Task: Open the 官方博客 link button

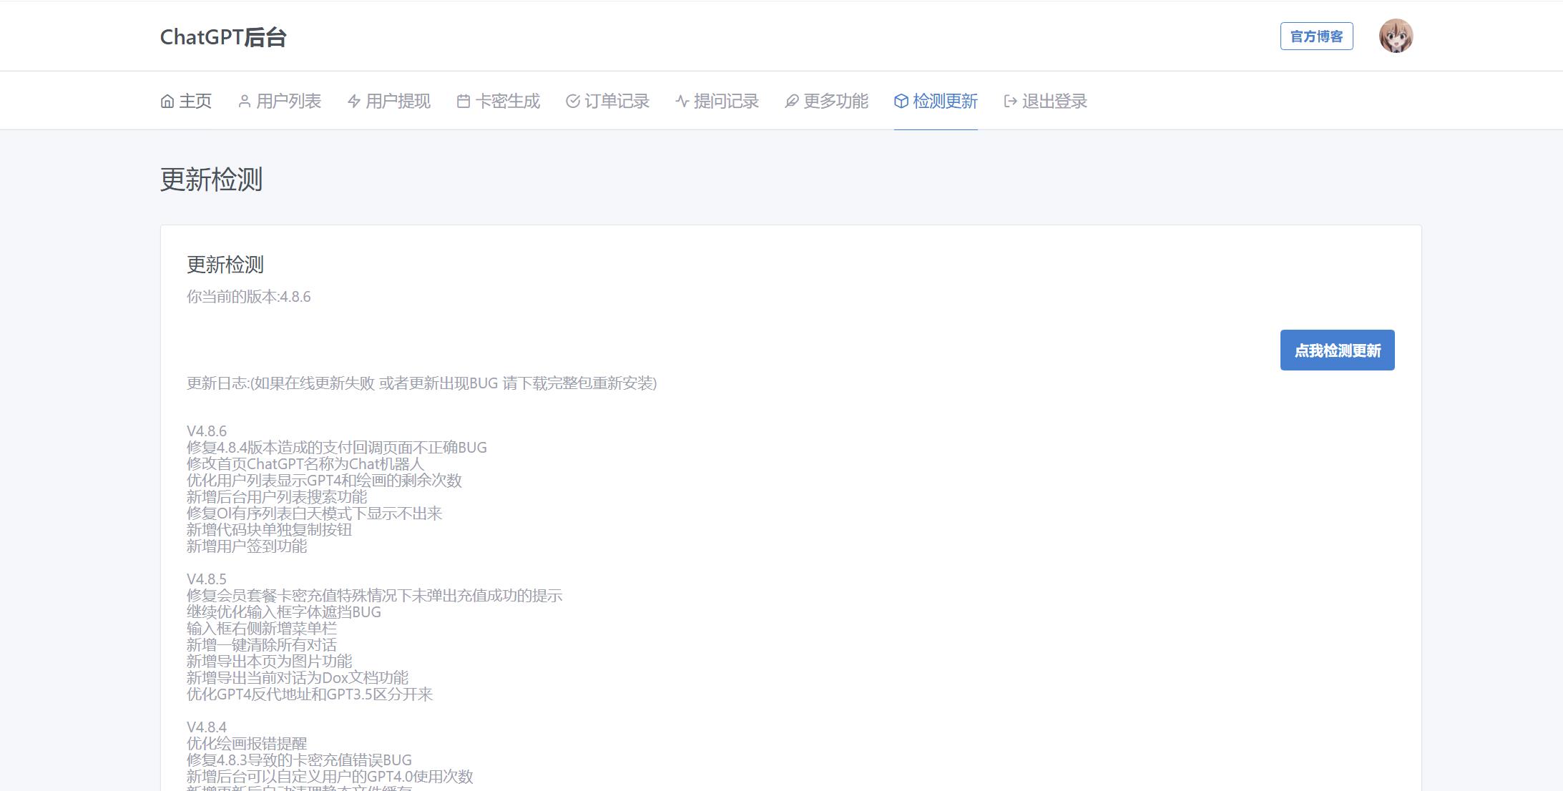Action: point(1316,36)
